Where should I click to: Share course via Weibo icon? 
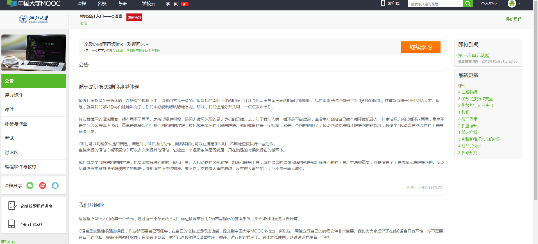coord(42,185)
